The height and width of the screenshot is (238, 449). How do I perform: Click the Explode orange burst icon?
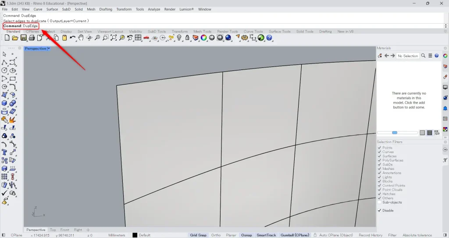pos(13,120)
